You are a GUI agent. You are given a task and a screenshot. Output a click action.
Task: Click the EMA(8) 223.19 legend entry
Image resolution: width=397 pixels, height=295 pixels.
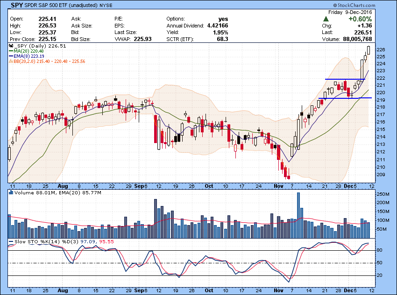pyautogui.click(x=29, y=56)
